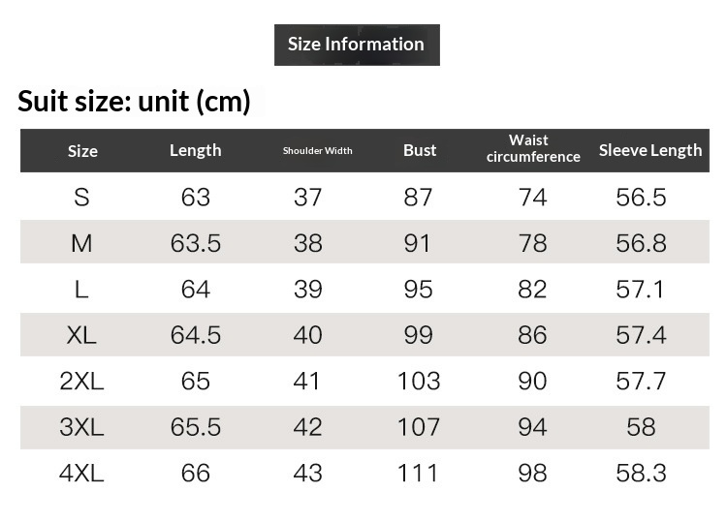Click the M size row label
Image resolution: width=727 pixels, height=523 pixels.
[81, 243]
